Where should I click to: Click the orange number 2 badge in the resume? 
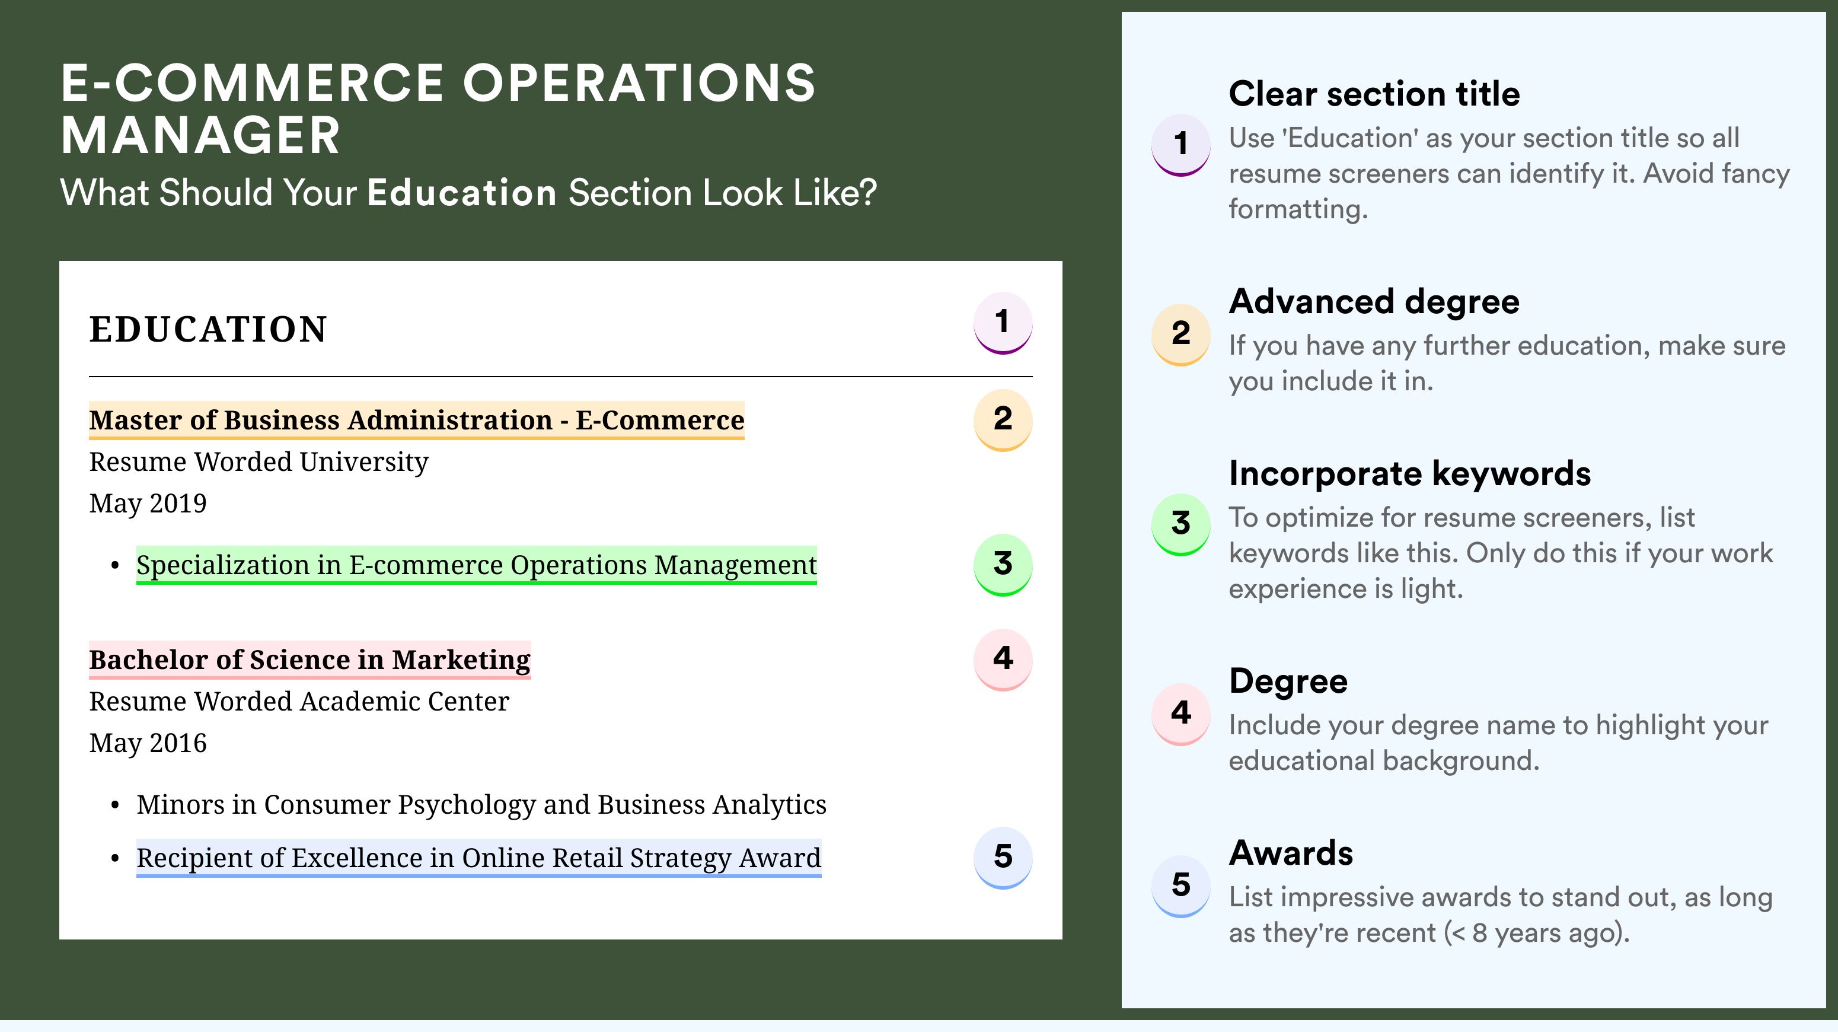click(1003, 420)
